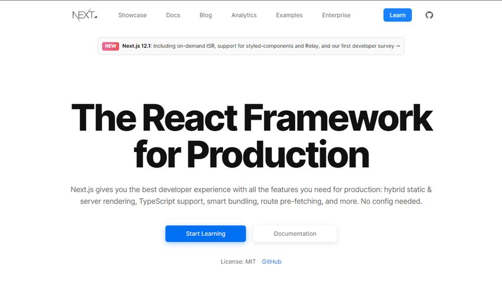
Task: Click the pink NEW badge
Action: 110,46
